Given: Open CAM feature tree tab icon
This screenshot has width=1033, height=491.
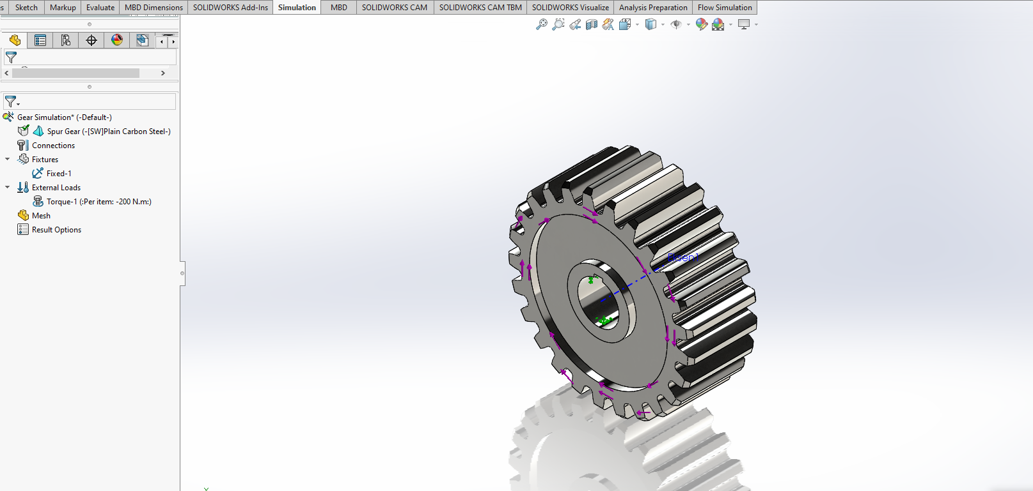Looking at the screenshot, I should click(x=142, y=40).
